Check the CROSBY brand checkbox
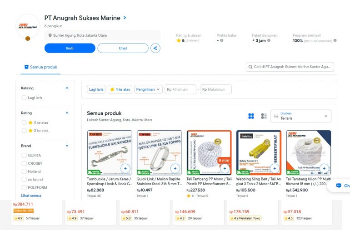 pos(24,163)
